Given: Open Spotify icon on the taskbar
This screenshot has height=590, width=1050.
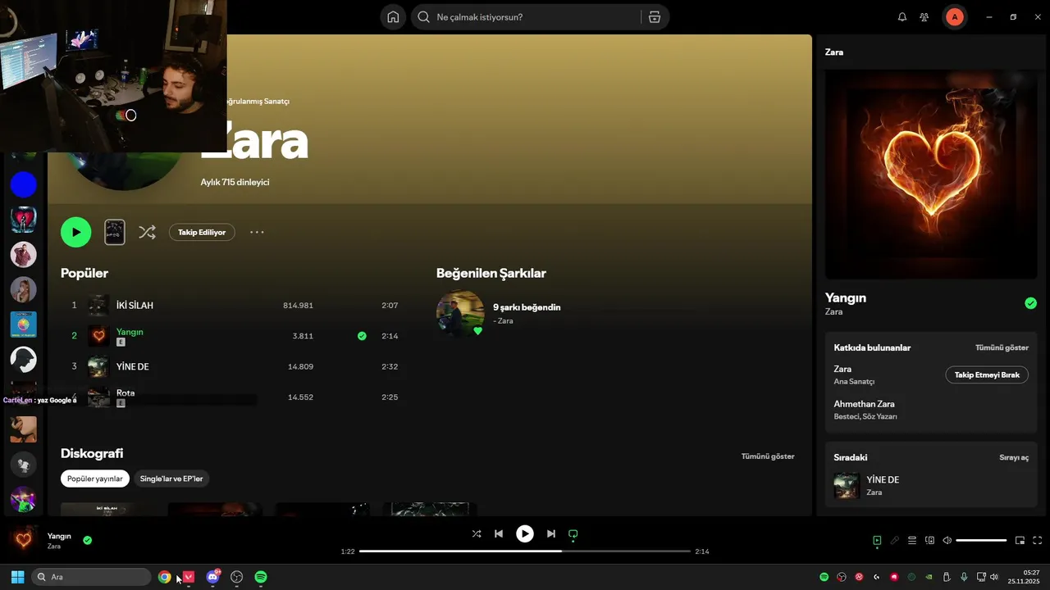Looking at the screenshot, I should tap(261, 577).
